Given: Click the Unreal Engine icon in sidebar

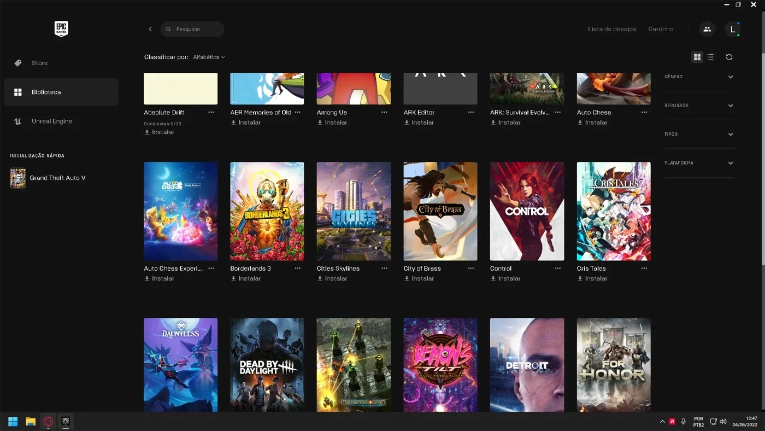Looking at the screenshot, I should 18,121.
